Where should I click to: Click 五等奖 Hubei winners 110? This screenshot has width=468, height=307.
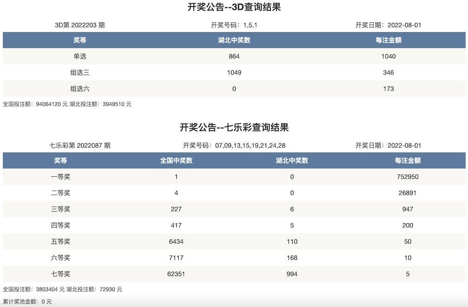coord(292,242)
